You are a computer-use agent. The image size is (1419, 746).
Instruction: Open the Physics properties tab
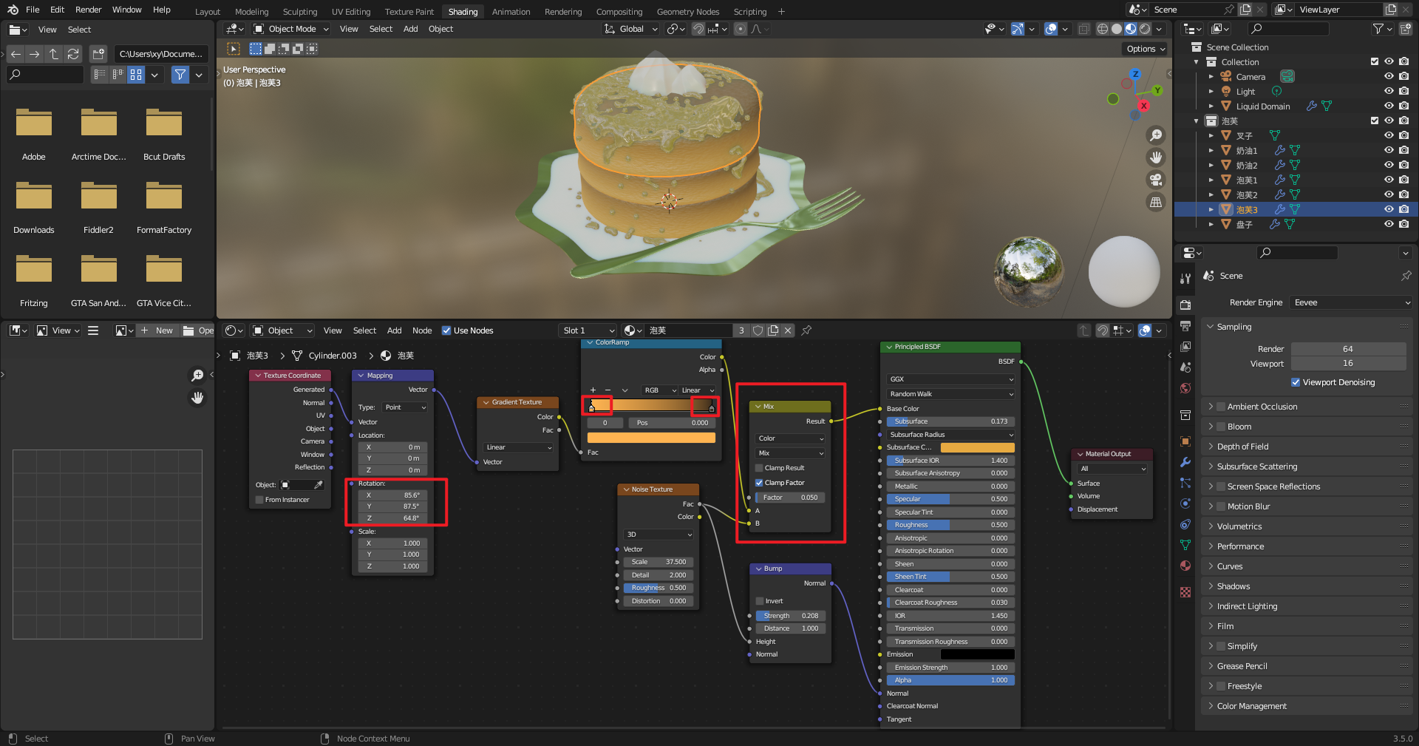(x=1185, y=503)
